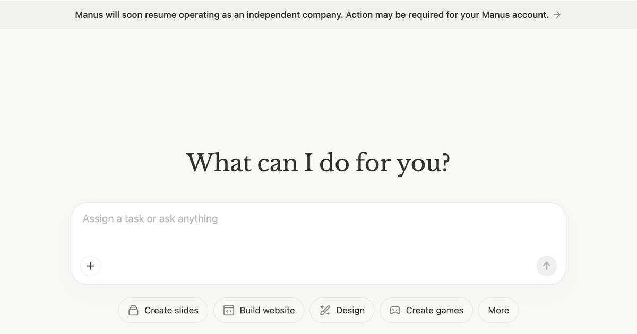
Task: Select the Create slides label
Action: (171, 311)
